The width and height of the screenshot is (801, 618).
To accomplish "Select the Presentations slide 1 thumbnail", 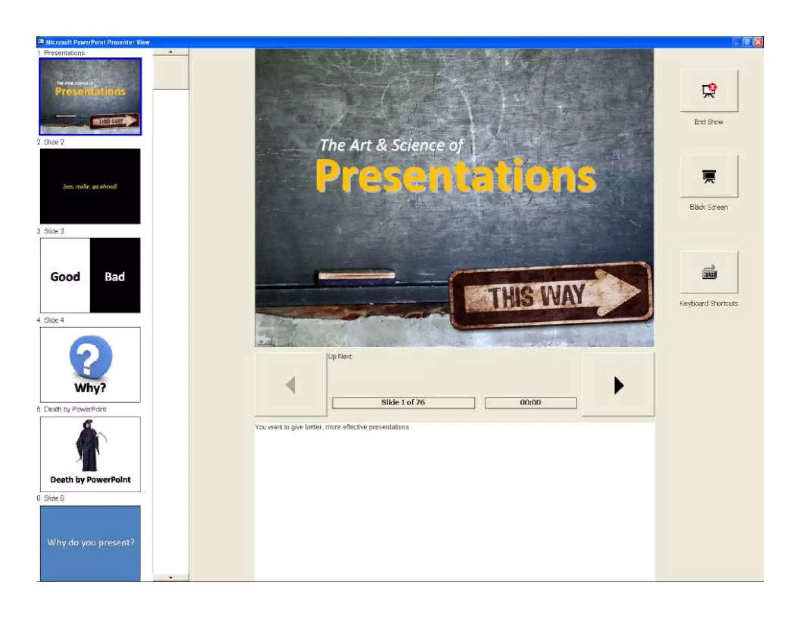I will pyautogui.click(x=90, y=96).
